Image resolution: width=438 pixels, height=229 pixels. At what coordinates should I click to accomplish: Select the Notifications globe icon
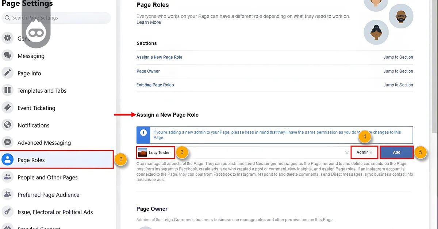8,125
